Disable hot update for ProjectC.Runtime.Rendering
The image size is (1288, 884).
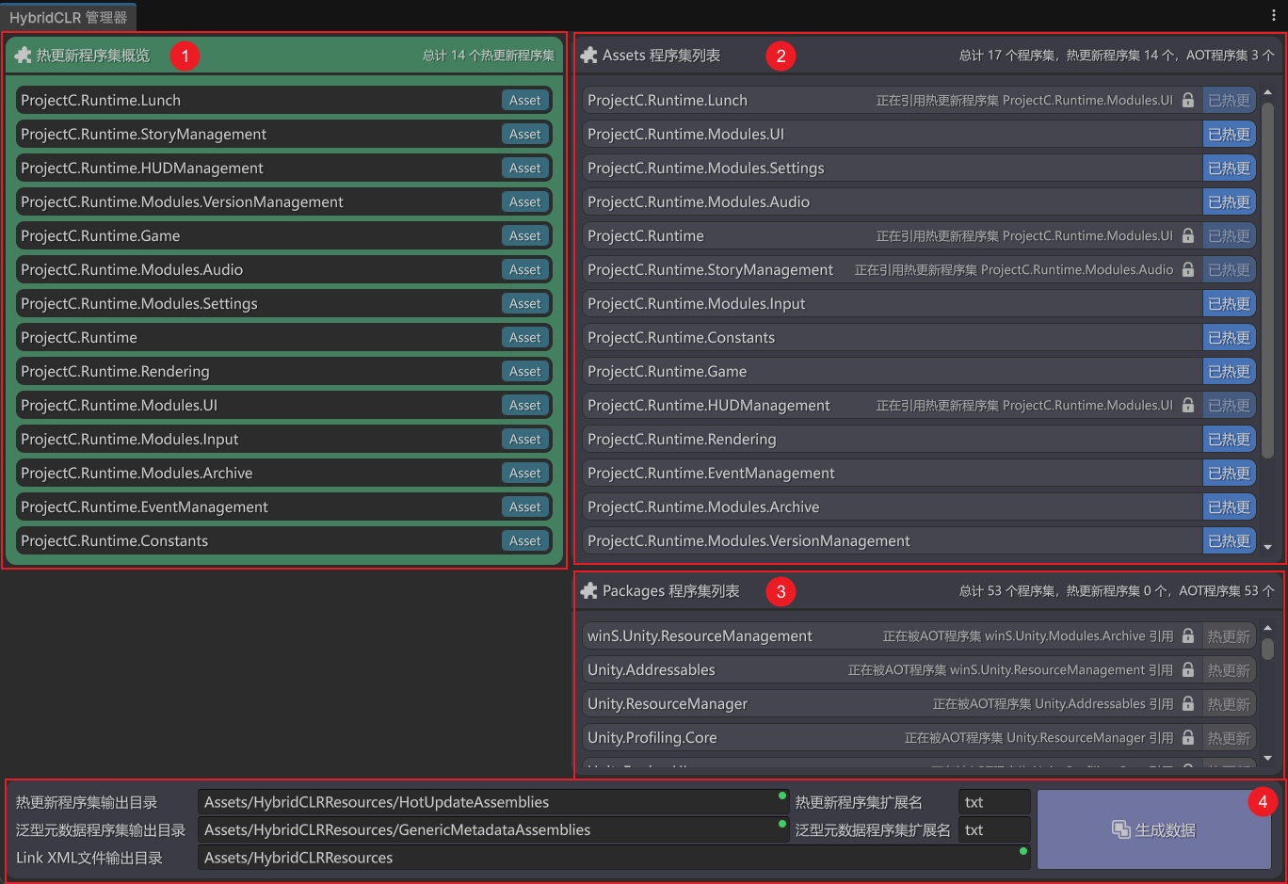pos(1229,440)
